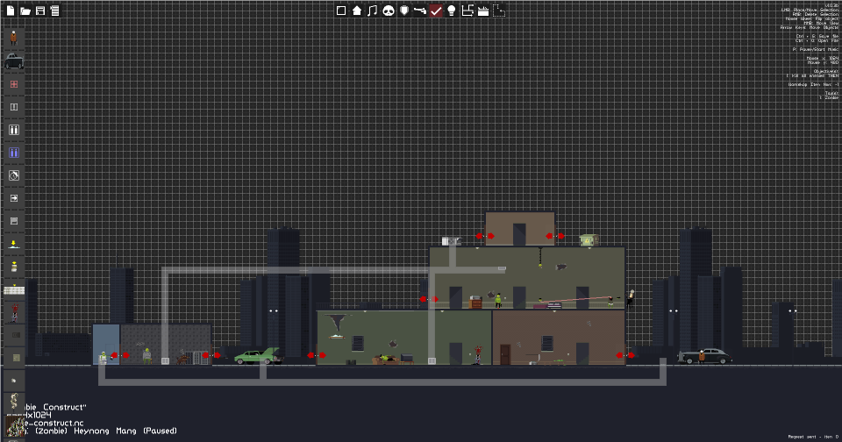Pick the white double door palette item
842x442 pixels.
click(14, 130)
